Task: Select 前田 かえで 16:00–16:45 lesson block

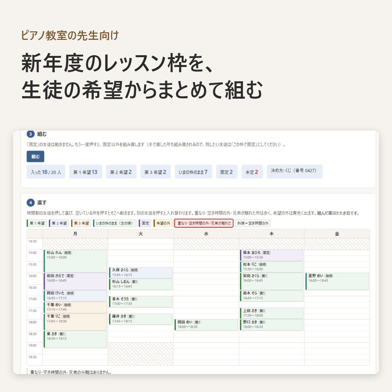Action: click(75, 281)
